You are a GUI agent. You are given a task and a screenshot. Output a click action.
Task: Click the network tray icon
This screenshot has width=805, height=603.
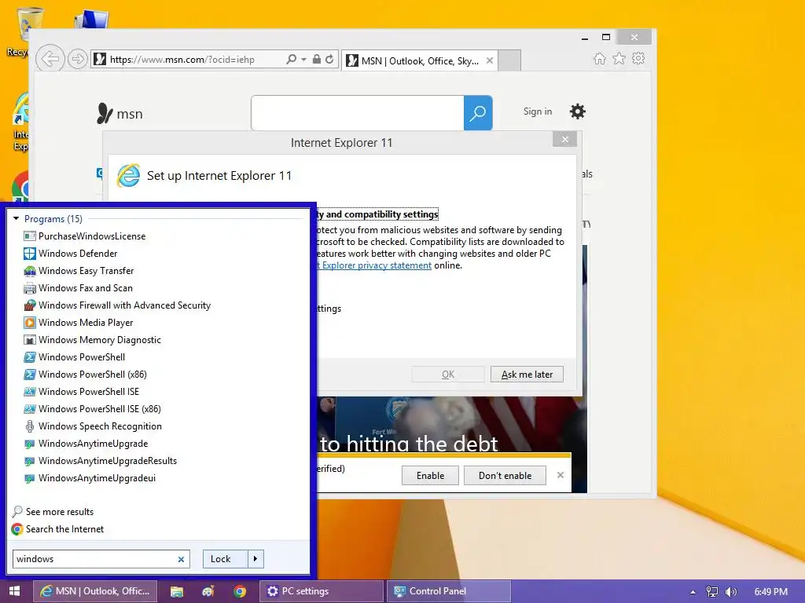click(x=711, y=592)
